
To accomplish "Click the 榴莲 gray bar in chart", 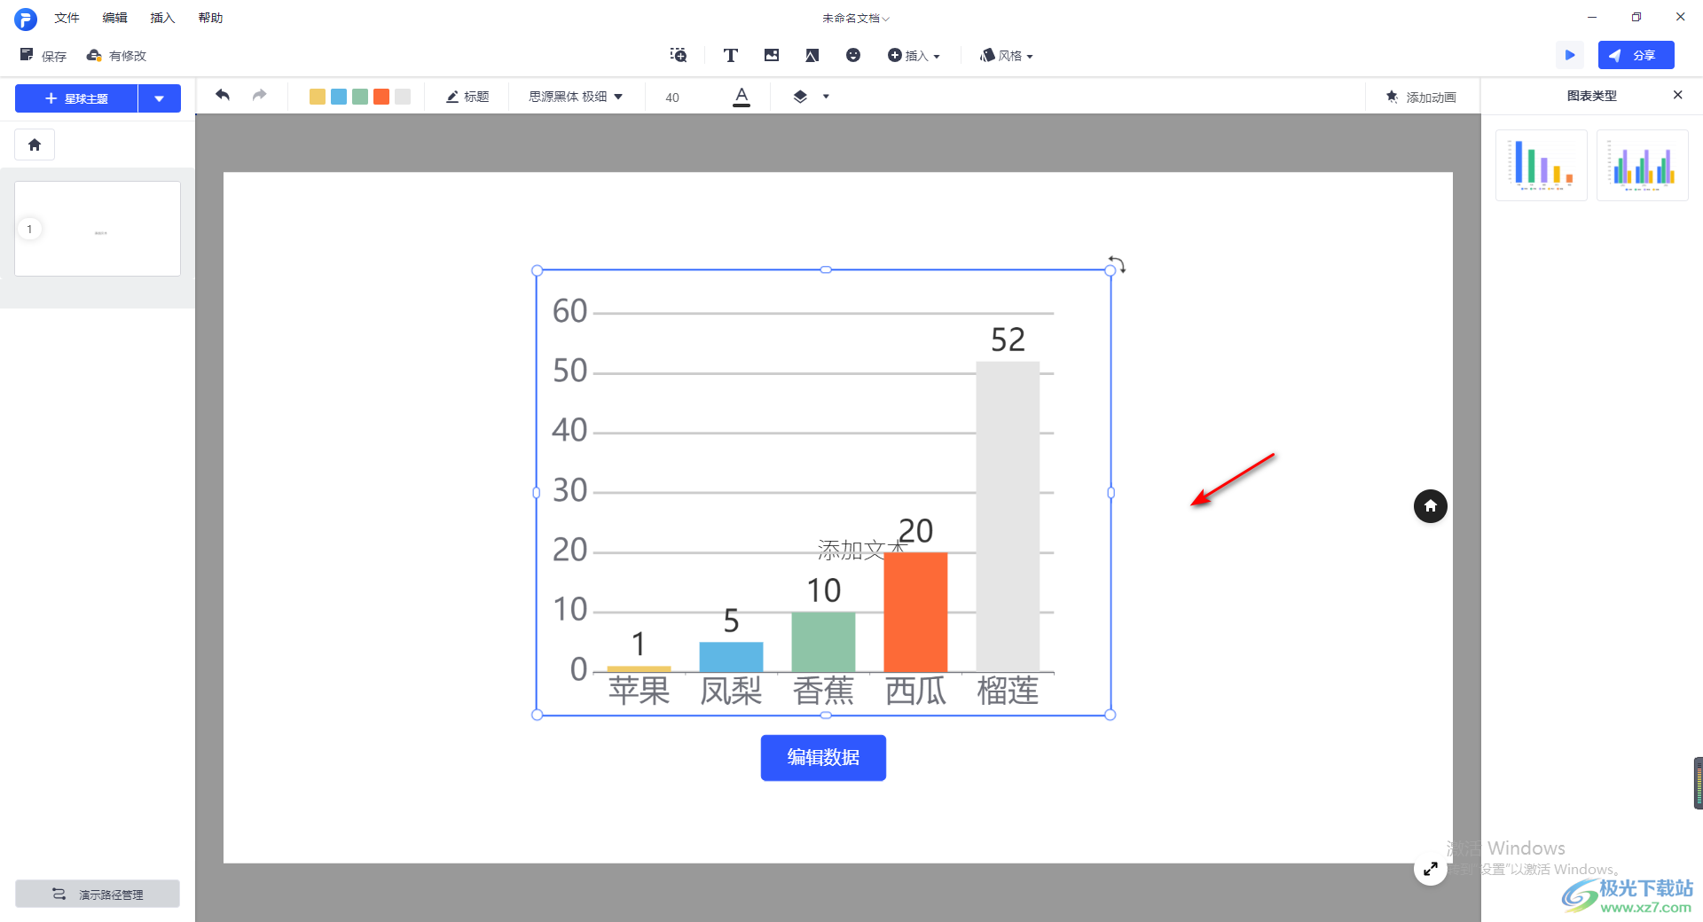I will click(x=1008, y=516).
